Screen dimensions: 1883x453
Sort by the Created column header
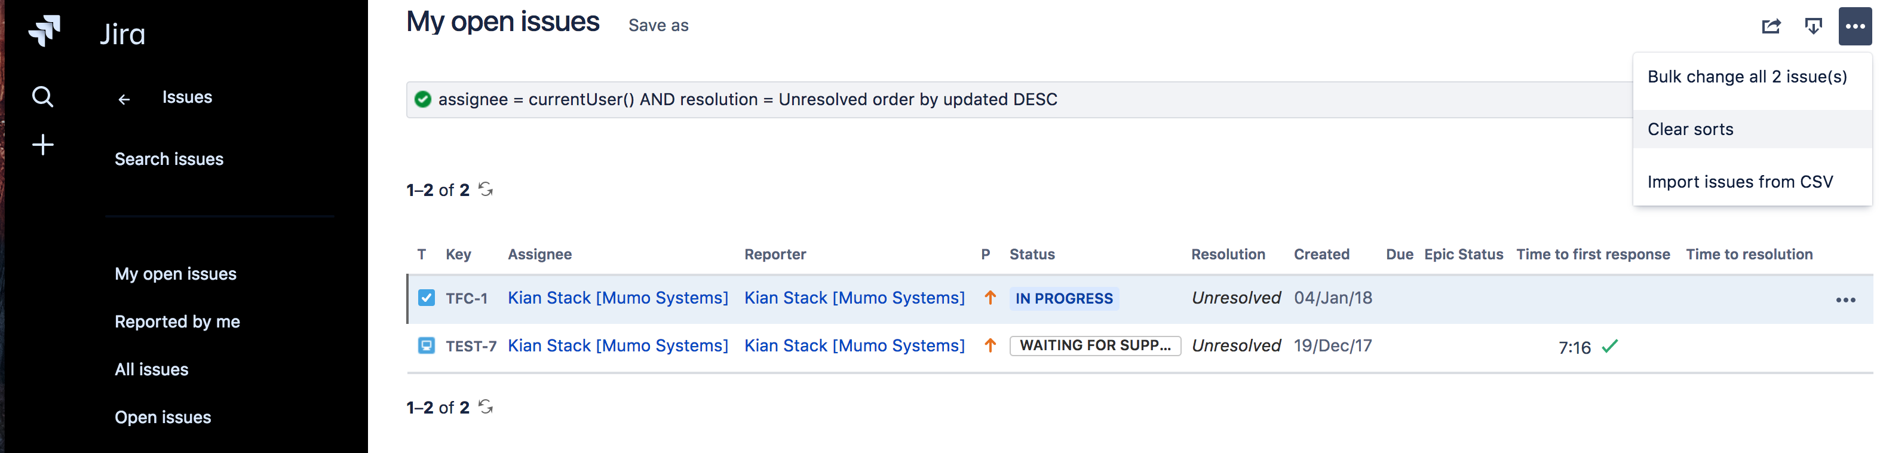coord(1321,254)
